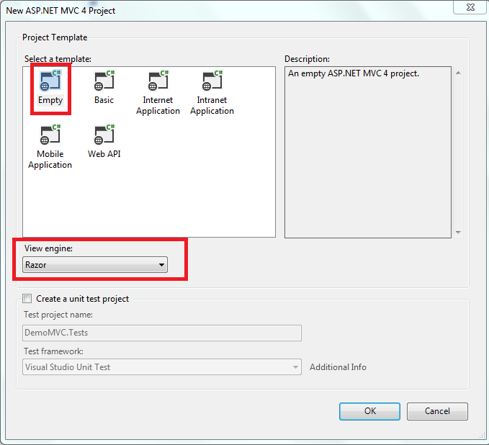
Task: Pick the Internet Application template icon
Action: tap(158, 81)
